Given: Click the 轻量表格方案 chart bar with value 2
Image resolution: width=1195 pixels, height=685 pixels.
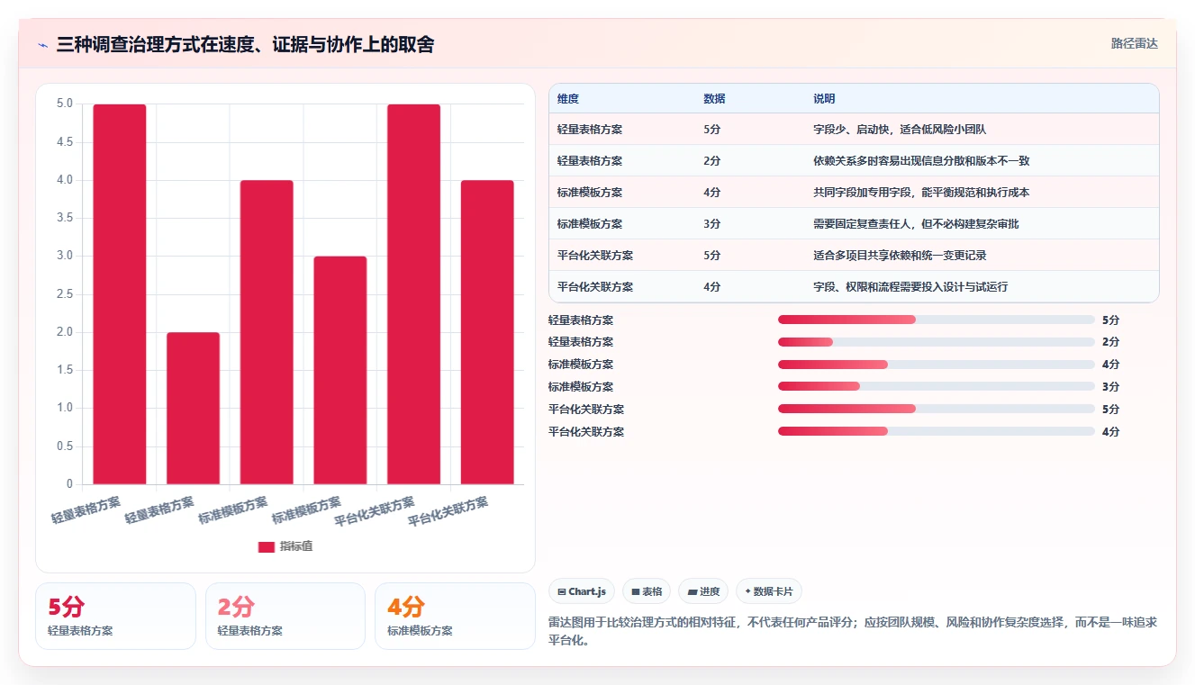Looking at the screenshot, I should pos(194,409).
